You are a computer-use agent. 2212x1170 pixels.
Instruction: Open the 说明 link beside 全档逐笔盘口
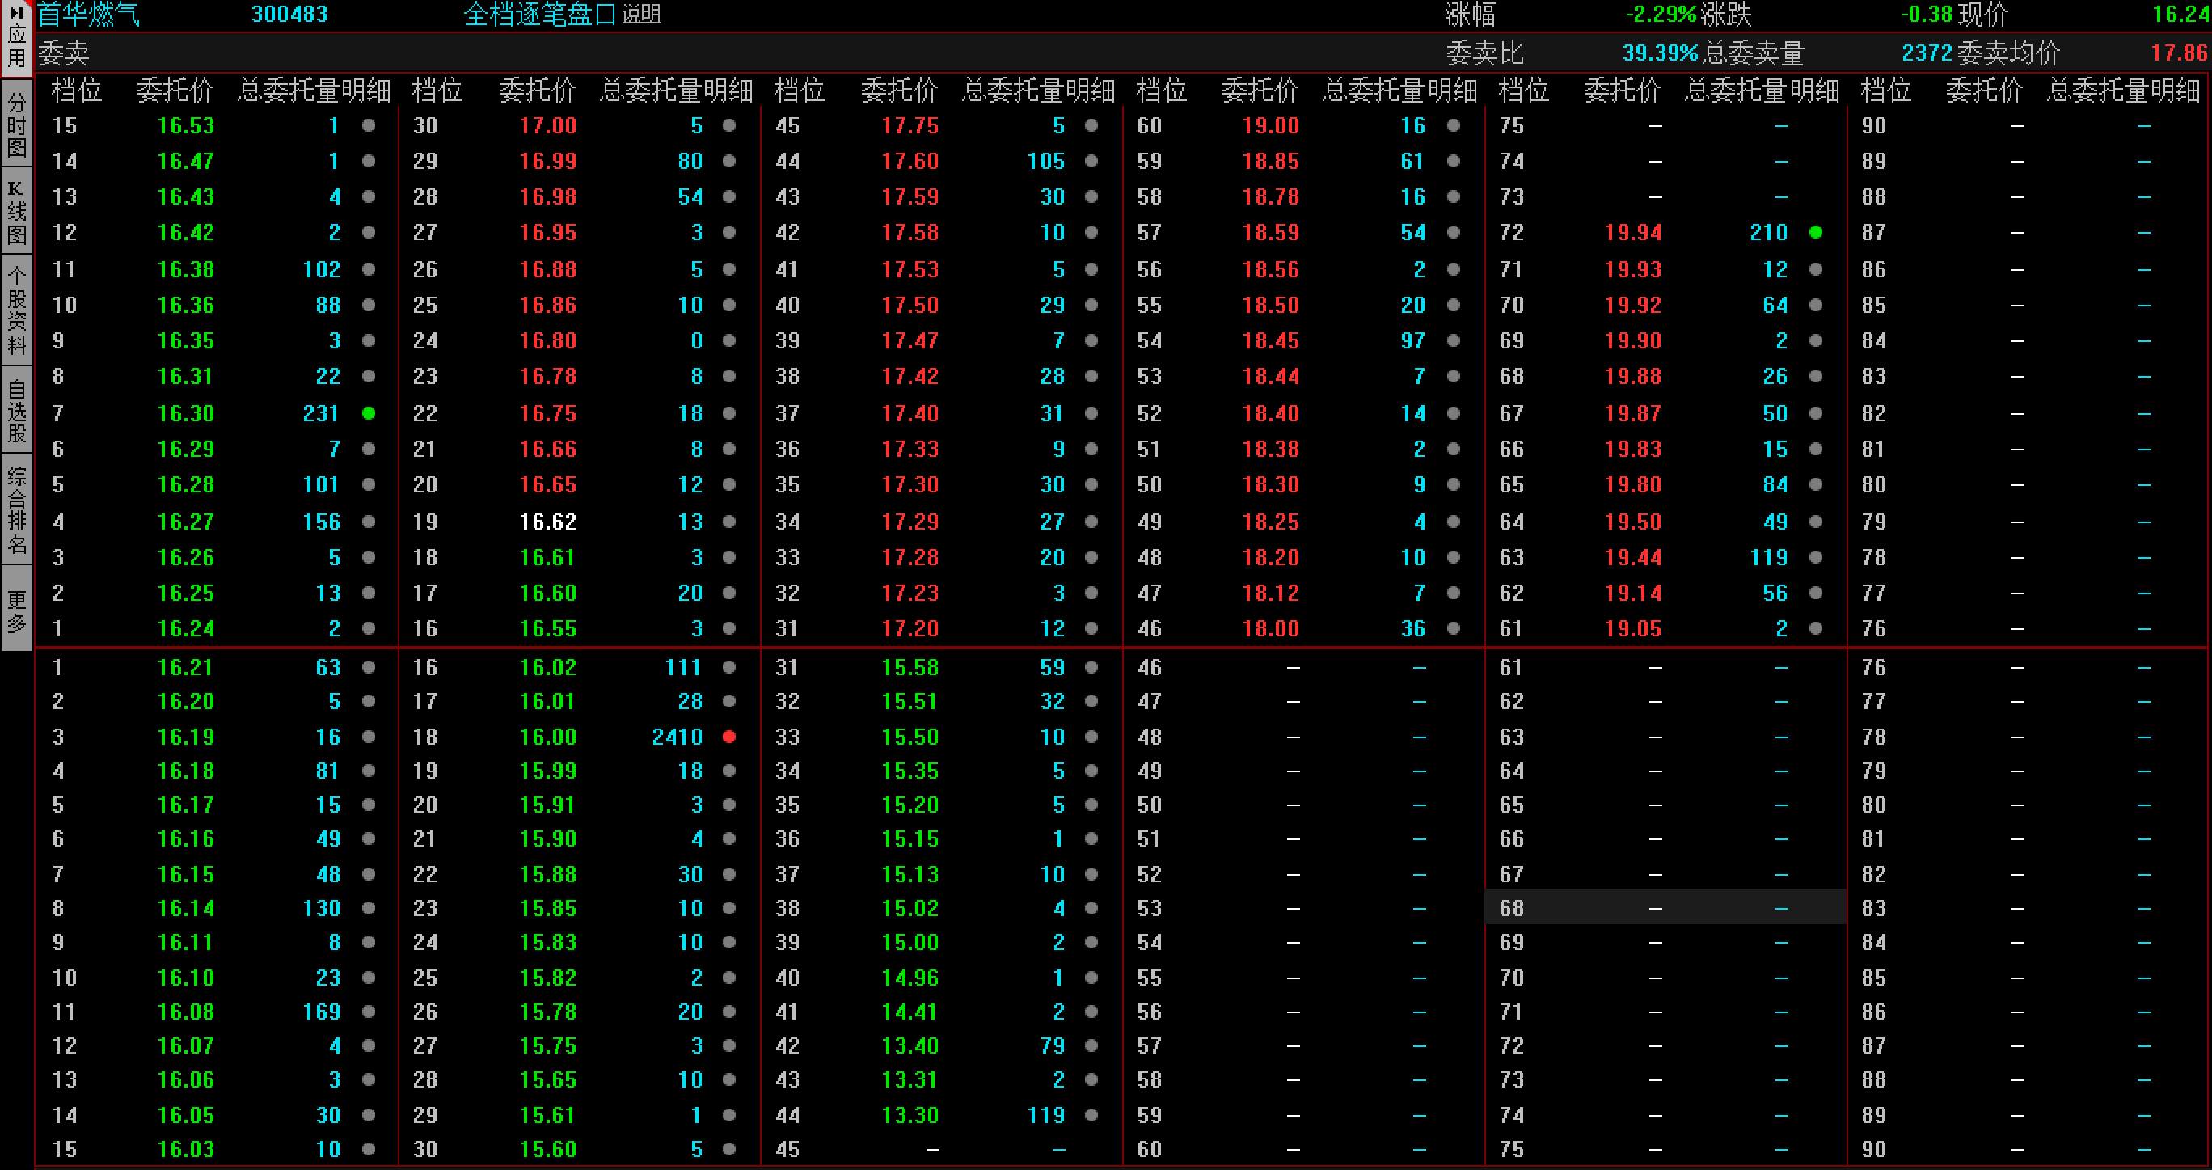641,15
